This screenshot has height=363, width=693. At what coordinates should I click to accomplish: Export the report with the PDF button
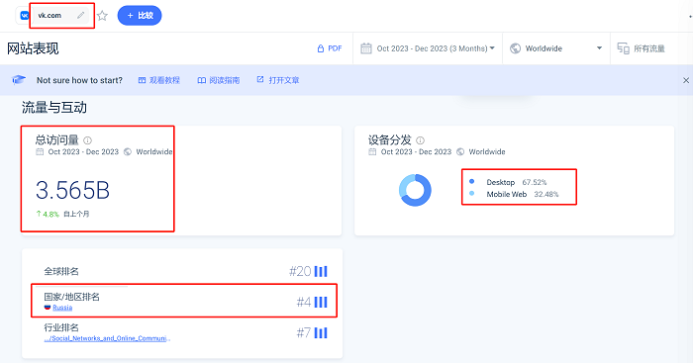tap(330, 48)
